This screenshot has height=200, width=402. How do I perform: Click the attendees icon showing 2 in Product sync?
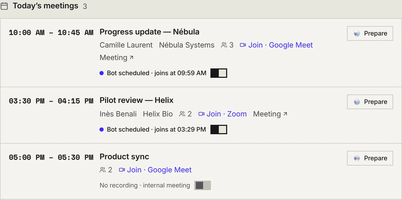(103, 170)
